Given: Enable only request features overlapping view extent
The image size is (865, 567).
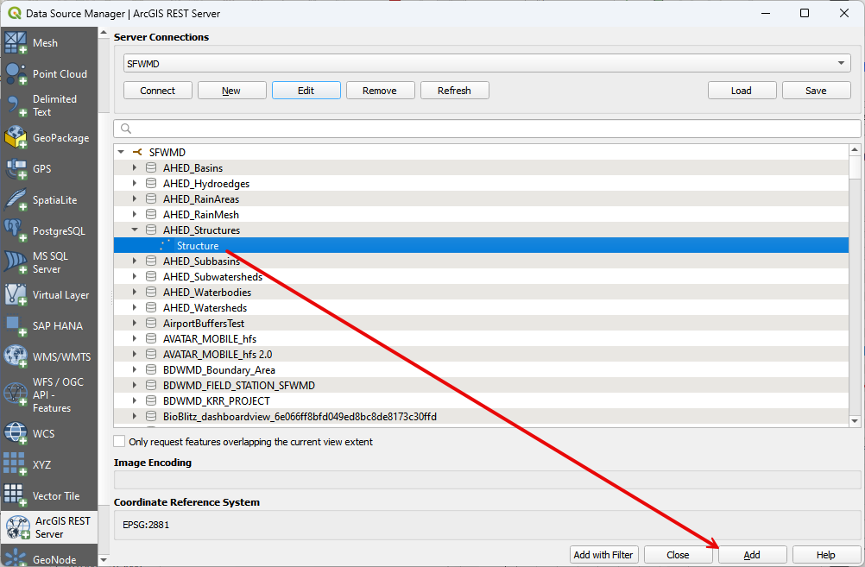Looking at the screenshot, I should pos(120,442).
